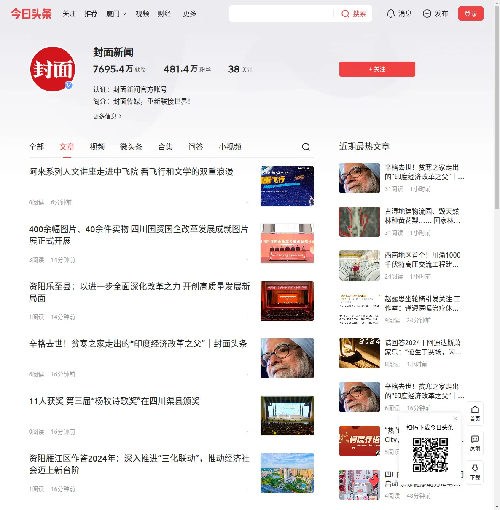Open the 小视频 tab
The height and width of the screenshot is (510, 500).
click(230, 147)
